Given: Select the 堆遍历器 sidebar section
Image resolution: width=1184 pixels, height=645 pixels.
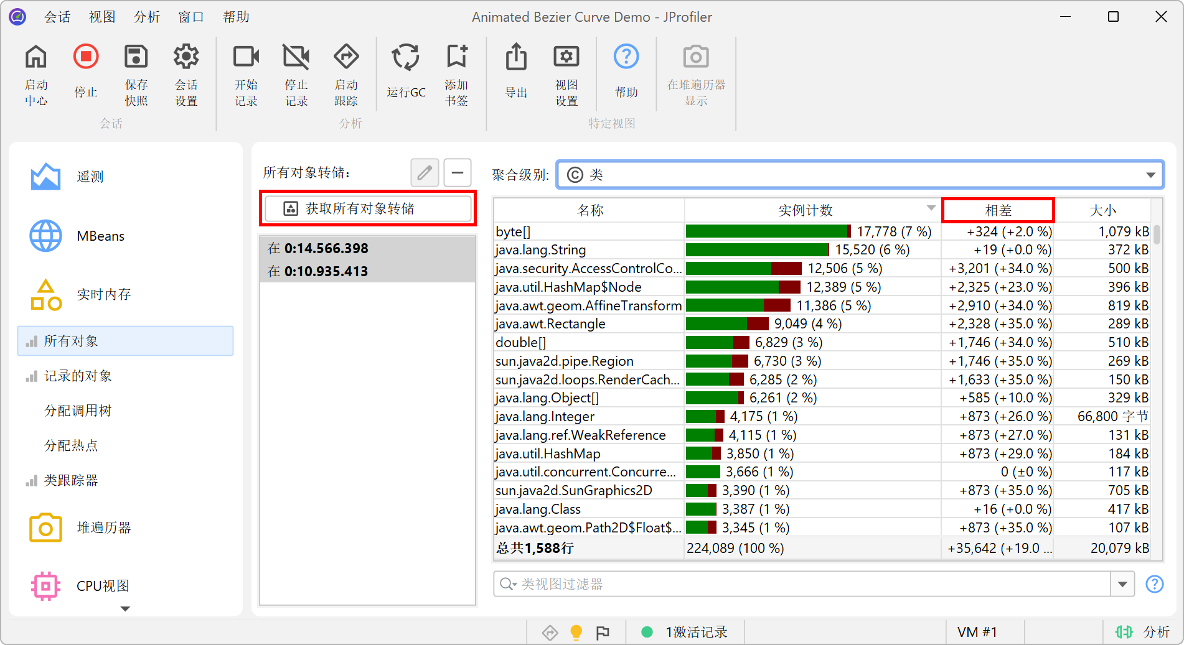Looking at the screenshot, I should click(103, 527).
